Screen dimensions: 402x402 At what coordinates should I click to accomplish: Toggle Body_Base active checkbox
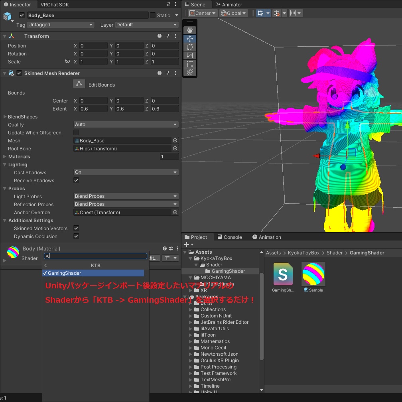click(x=22, y=16)
